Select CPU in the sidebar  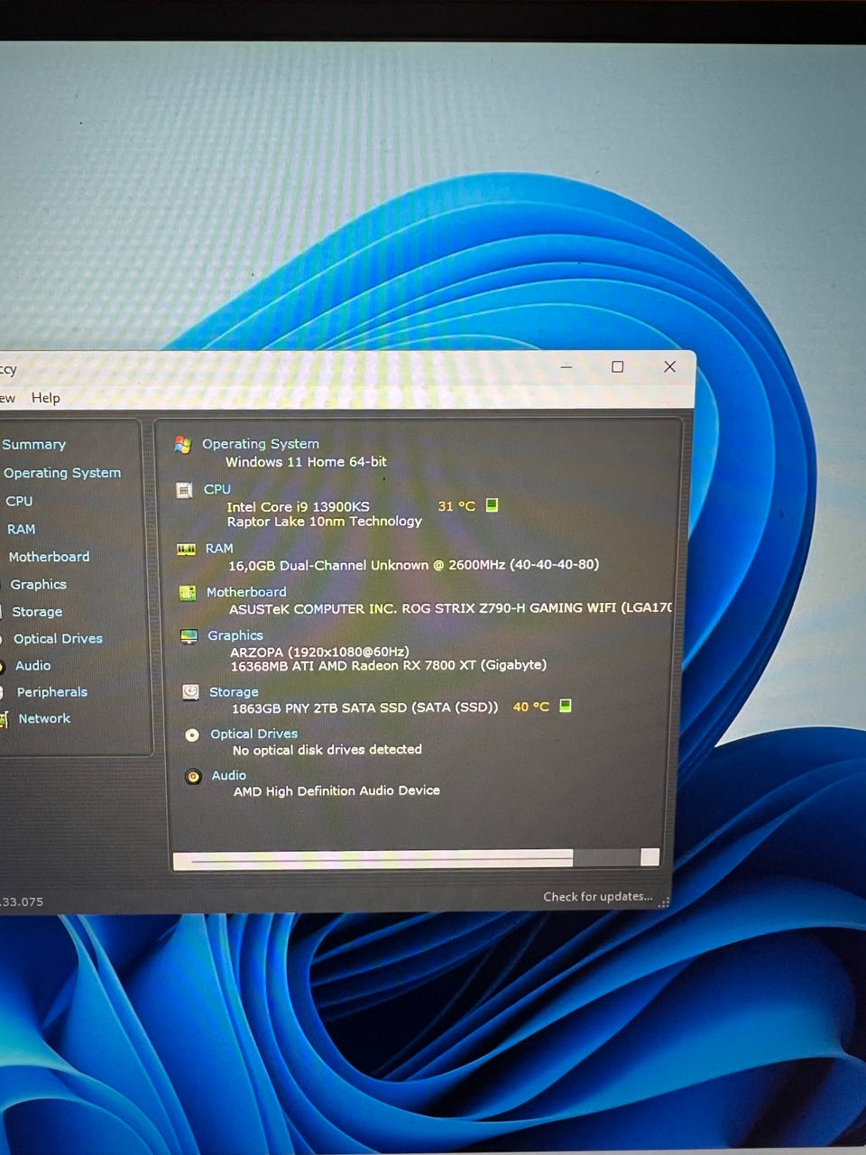19,501
